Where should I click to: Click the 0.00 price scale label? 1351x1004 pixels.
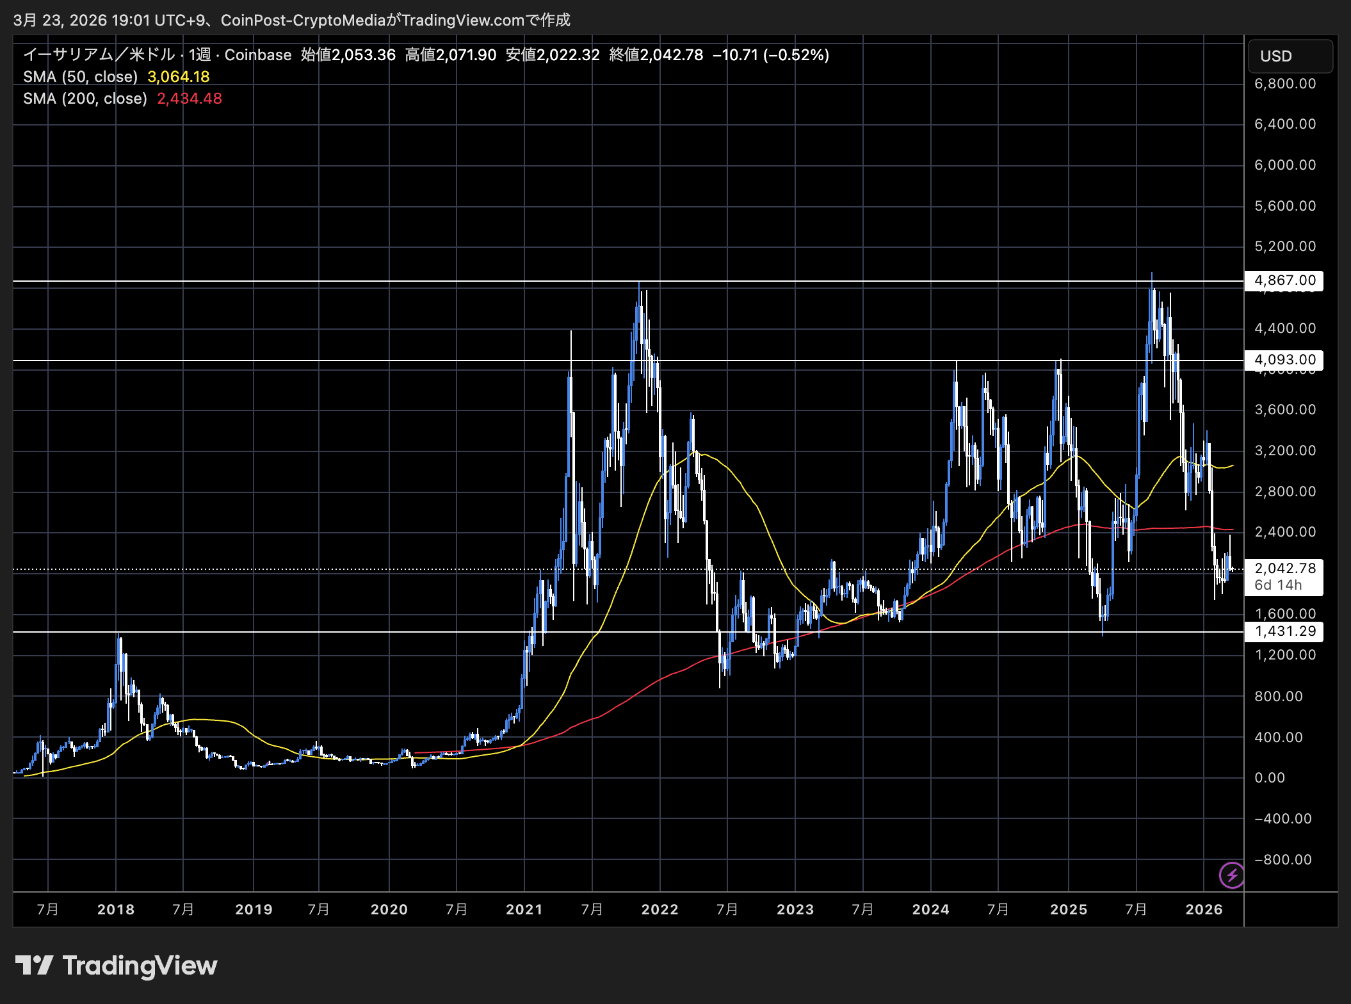(x=1270, y=777)
